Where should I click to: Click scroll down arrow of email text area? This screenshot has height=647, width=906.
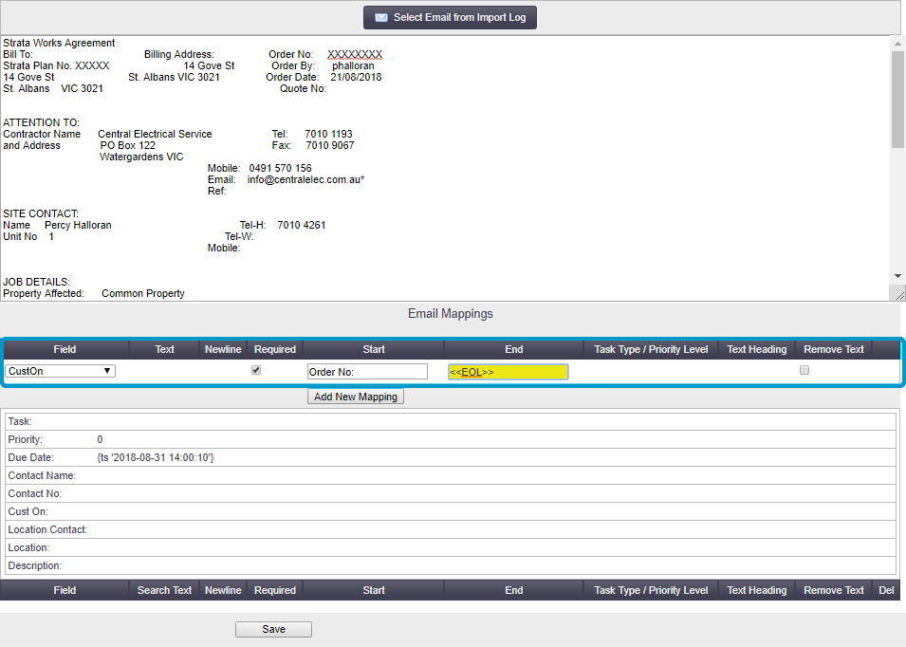(x=897, y=276)
